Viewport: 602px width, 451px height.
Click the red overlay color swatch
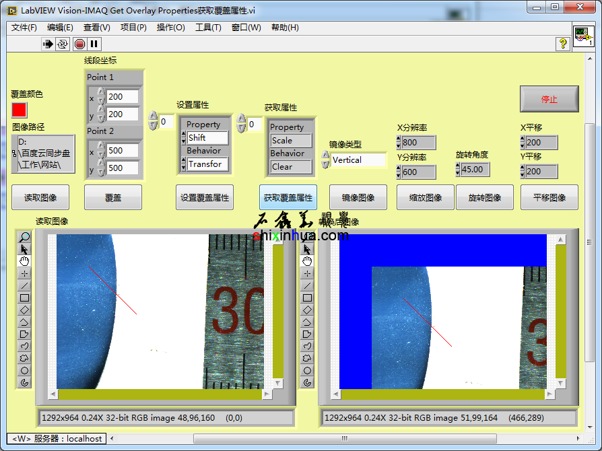(19, 110)
